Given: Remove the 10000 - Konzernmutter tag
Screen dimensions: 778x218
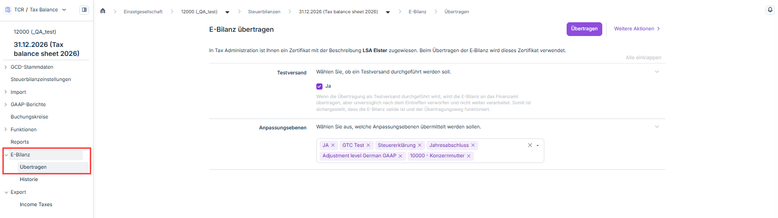Looking at the screenshot, I should pyautogui.click(x=469, y=155).
